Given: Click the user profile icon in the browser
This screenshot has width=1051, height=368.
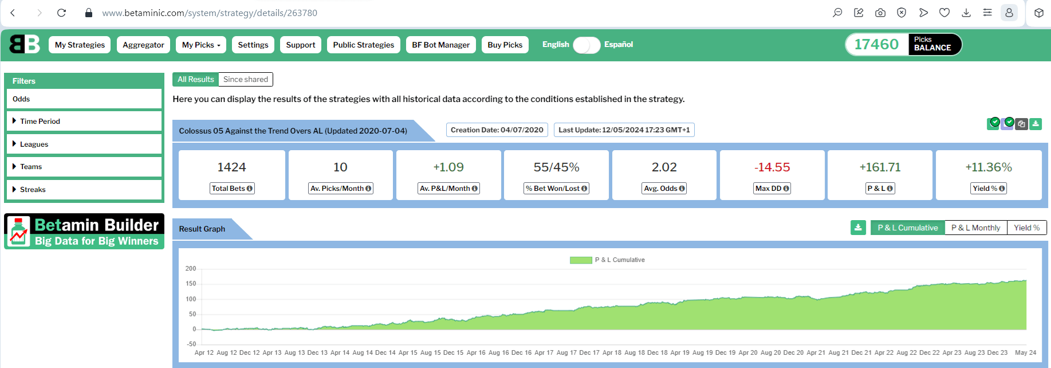Looking at the screenshot, I should click(x=1009, y=13).
